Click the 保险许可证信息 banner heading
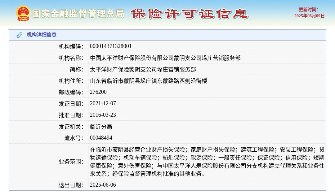The width and height of the screenshot is (335, 195). 189,14
